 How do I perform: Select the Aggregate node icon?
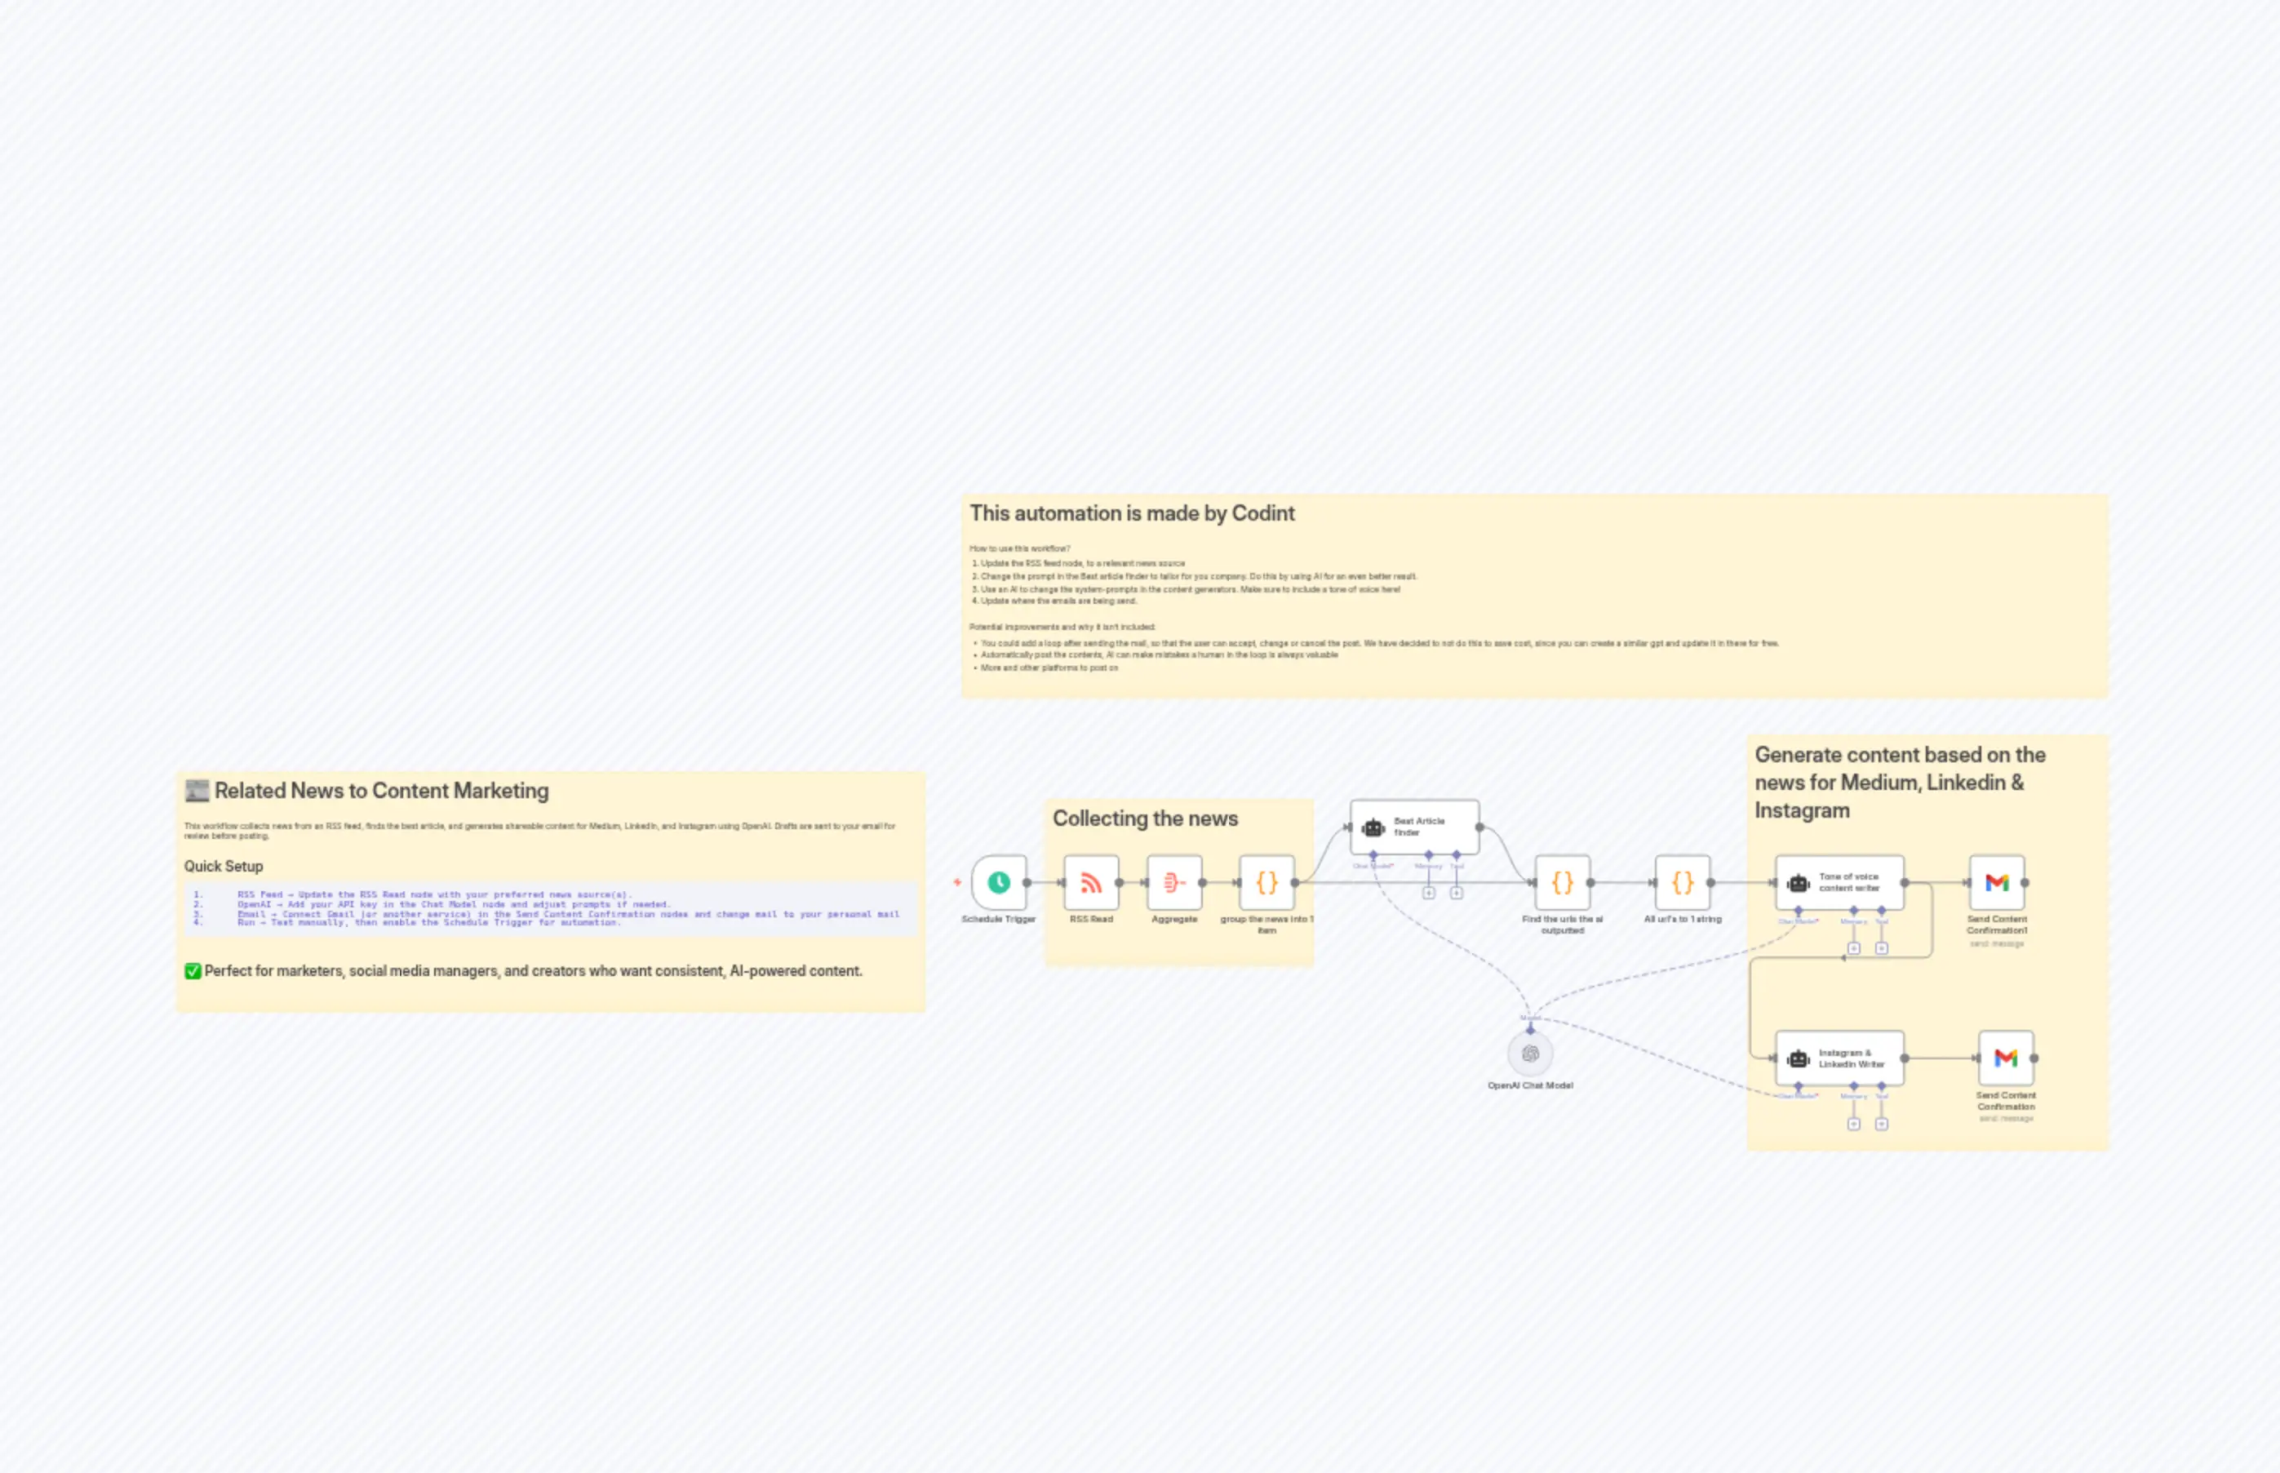coord(1173,882)
